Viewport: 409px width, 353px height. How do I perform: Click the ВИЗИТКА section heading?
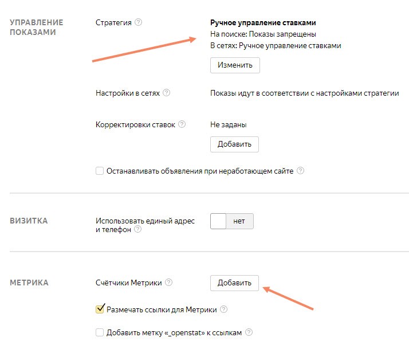point(29,221)
